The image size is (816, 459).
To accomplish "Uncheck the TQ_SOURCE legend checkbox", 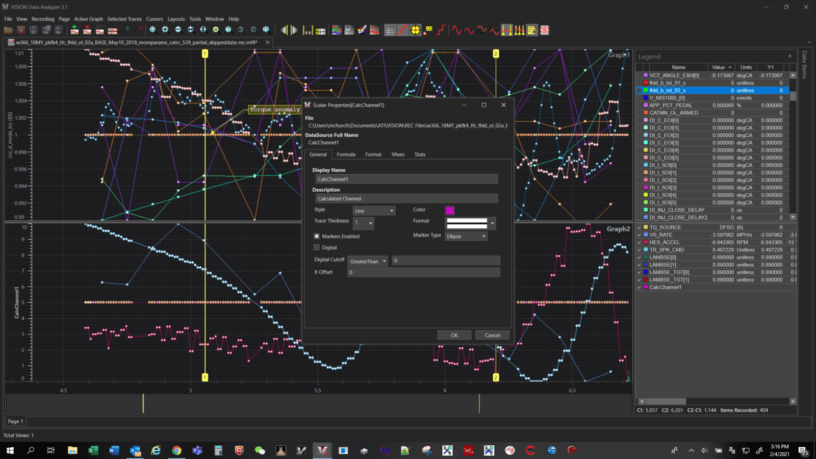I will click(639, 227).
